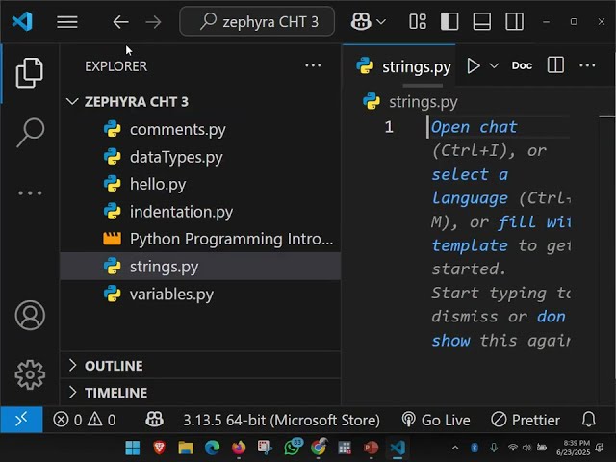
Task: Open PowerPoint from taskbar
Action: tap(371, 448)
